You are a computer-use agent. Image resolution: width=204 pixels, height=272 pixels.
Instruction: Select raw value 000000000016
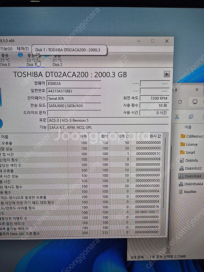point(147,207)
